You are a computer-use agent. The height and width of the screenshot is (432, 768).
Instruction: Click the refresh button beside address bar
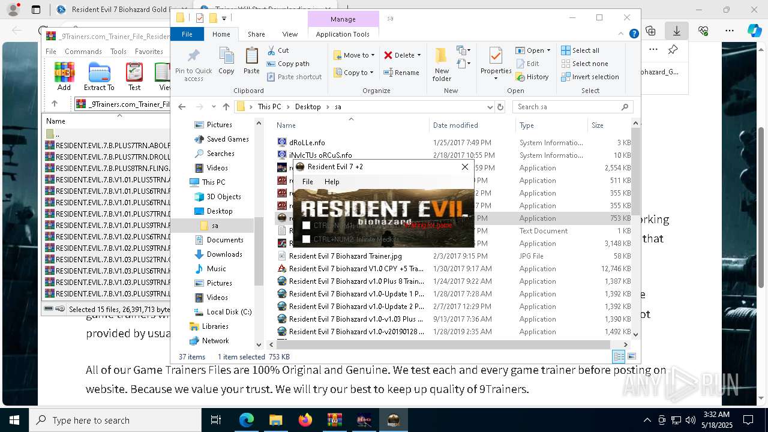coord(500,107)
